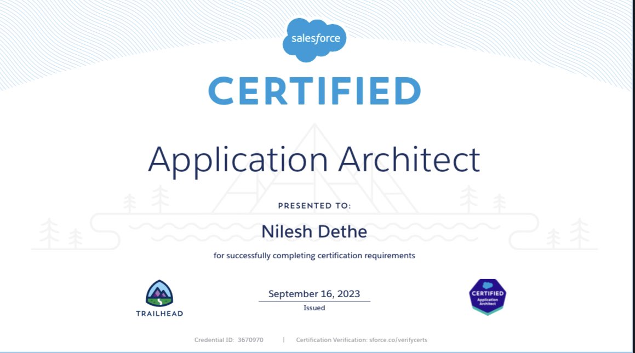Click the Salesforce cloud logo
The image size is (635, 353).
(314, 39)
